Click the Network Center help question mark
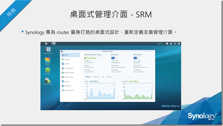Screen dimensions: 223x126 (145, 51)
